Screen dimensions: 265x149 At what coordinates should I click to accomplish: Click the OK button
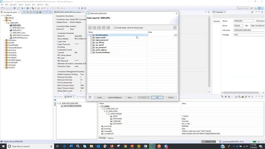click(x=157, y=98)
